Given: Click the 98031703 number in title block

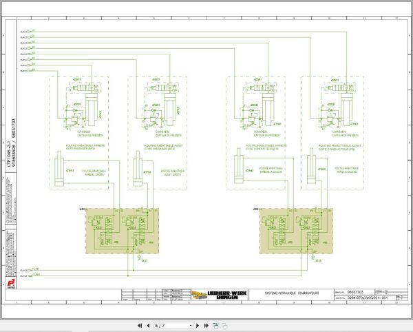Looking at the screenshot, I should pyautogui.click(x=355, y=292).
